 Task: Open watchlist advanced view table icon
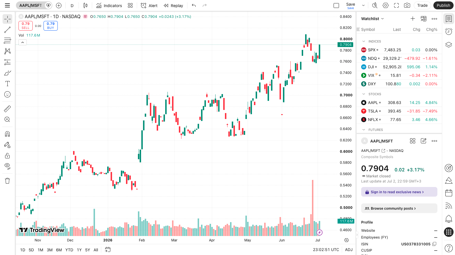[x=423, y=19]
